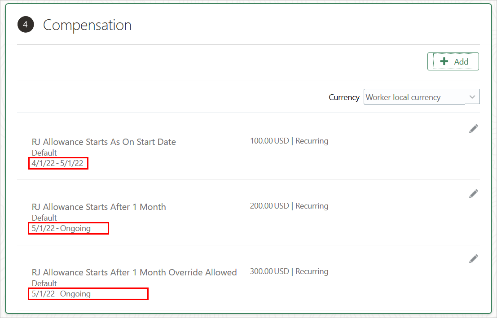
Task: Select the Compensation section heading
Action: tap(87, 25)
